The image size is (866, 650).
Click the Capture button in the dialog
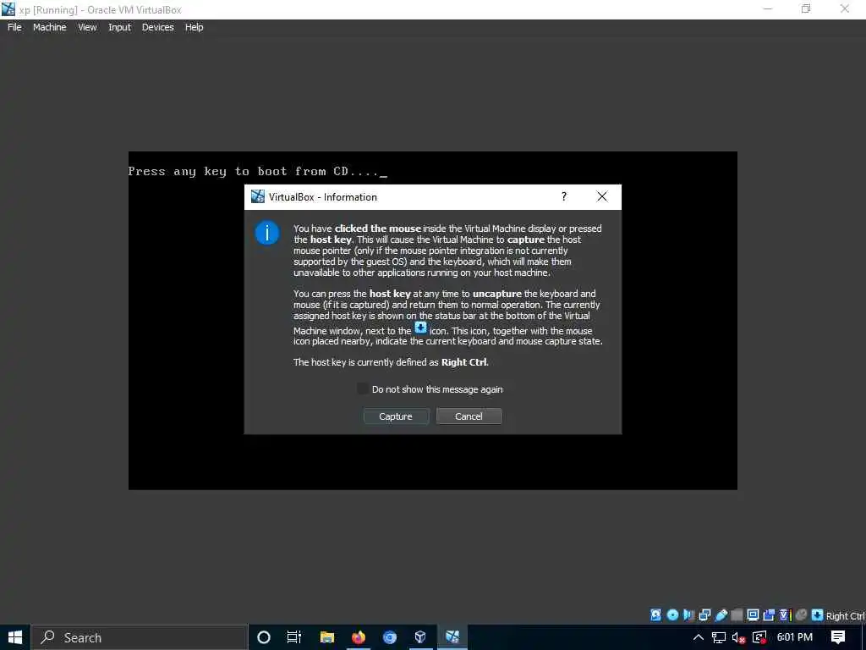[x=396, y=416]
